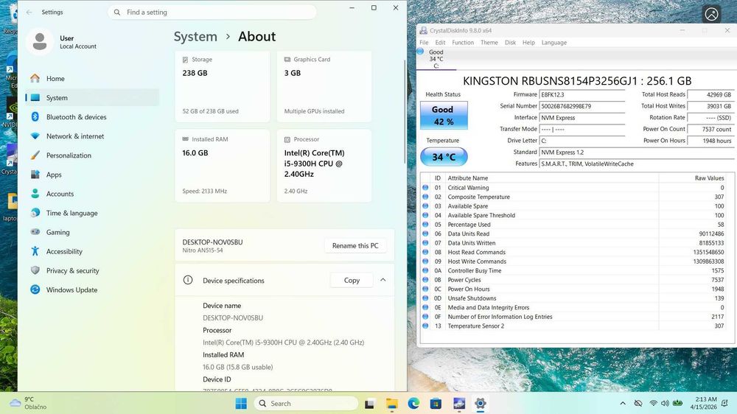This screenshot has width=737, height=414.
Task: Click the Device specifications info icon
Action: coord(187,280)
